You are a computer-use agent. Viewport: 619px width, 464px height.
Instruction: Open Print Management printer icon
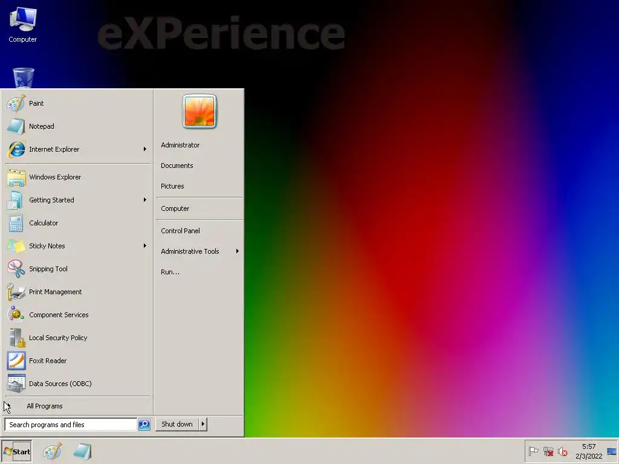coord(16,292)
